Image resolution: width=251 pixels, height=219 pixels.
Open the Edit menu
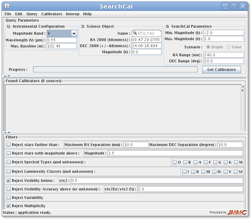19,14
